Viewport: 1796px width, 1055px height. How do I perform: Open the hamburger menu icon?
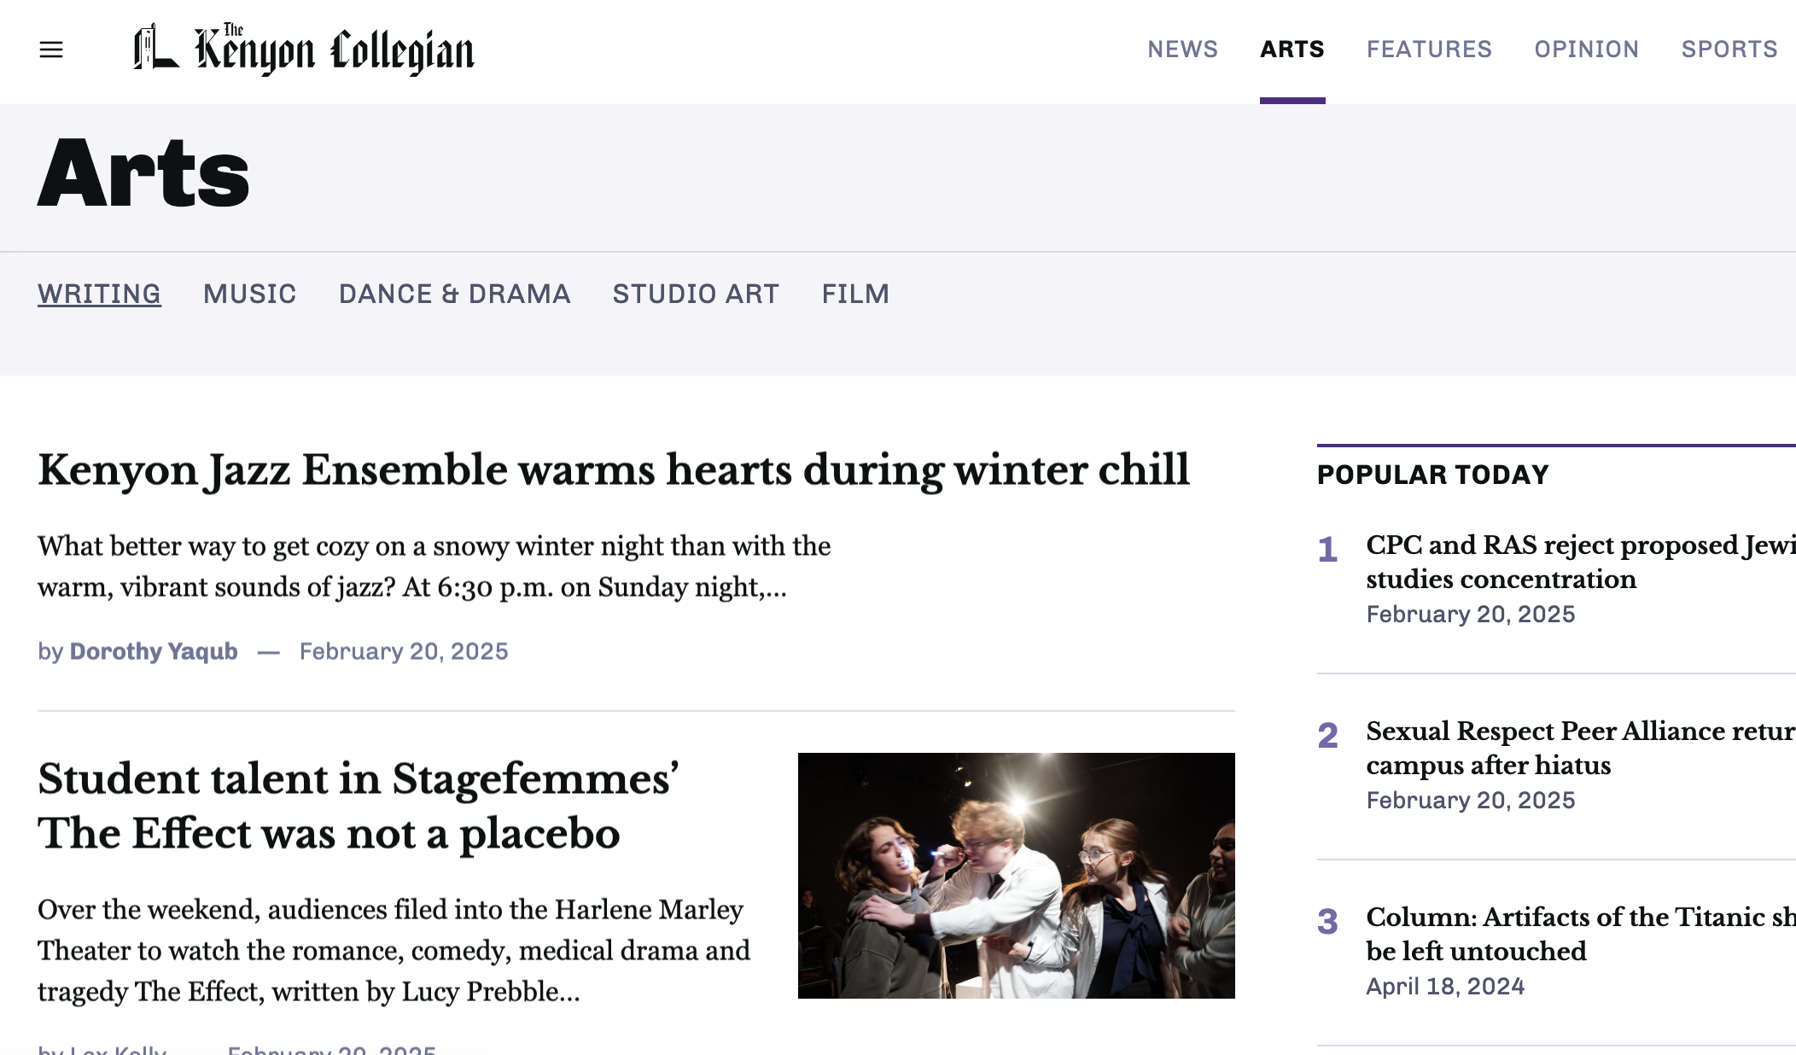pos(51,50)
